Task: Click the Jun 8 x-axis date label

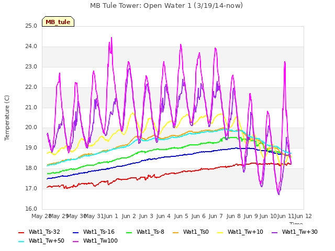Action: pyautogui.click(x=233, y=216)
